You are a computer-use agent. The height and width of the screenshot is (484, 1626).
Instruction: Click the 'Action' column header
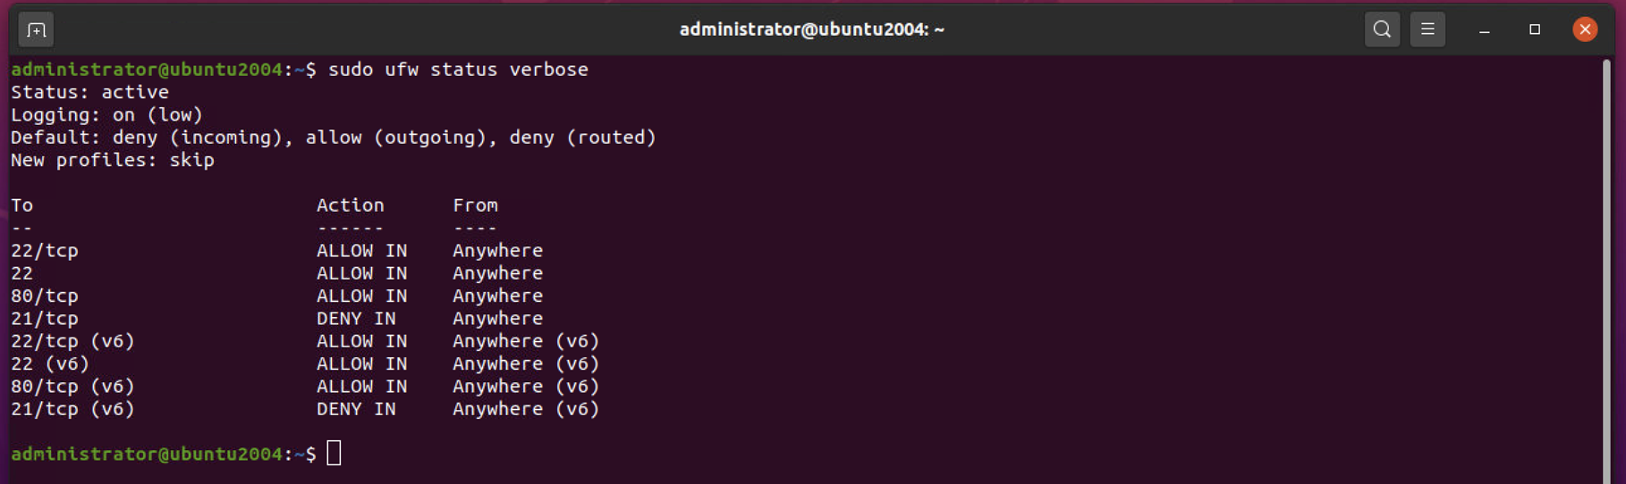coord(350,205)
